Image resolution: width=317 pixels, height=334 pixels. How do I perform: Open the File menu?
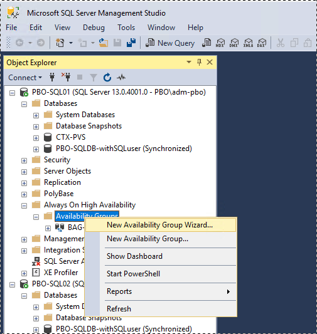pos(11,28)
